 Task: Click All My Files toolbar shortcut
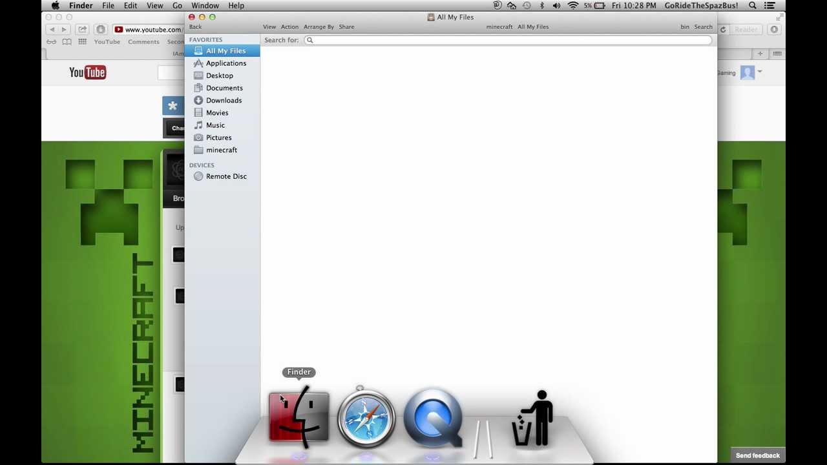point(533,27)
